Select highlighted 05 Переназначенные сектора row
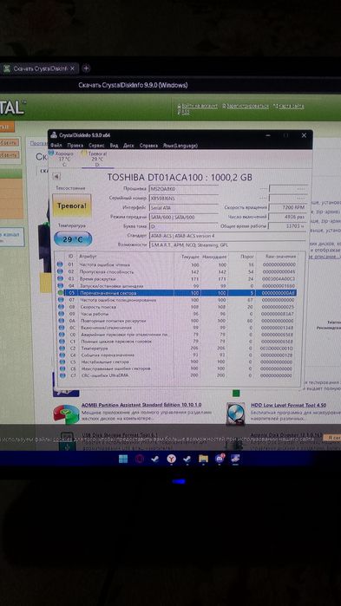 tap(176, 293)
